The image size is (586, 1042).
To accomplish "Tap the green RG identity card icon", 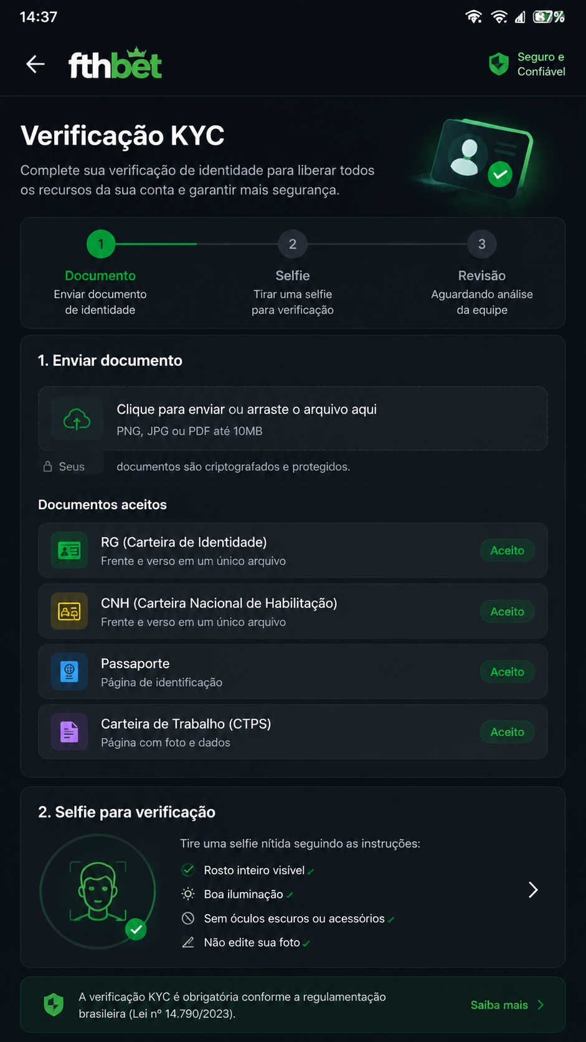I will pyautogui.click(x=69, y=550).
